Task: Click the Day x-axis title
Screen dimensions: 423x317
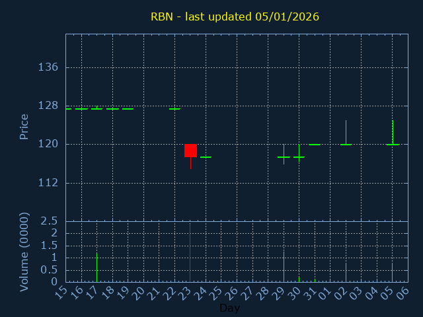Action: point(229,308)
